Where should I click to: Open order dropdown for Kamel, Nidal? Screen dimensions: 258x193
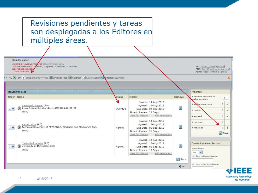pos(12,128)
